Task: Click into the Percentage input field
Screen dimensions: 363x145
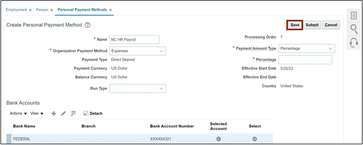Action: tap(305, 60)
